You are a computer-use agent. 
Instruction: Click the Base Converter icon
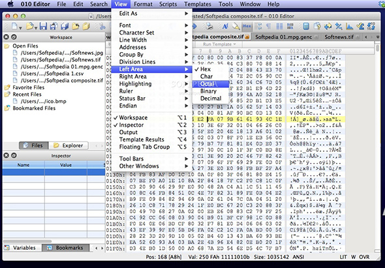pos(371,26)
